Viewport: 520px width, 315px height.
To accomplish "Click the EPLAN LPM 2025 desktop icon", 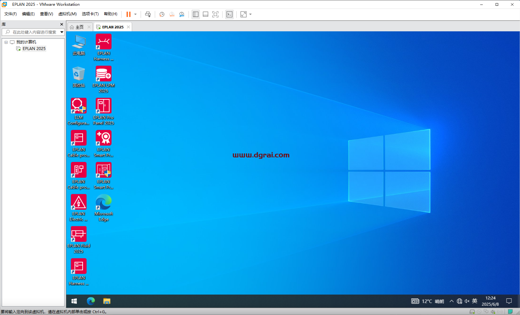I will [x=103, y=74].
